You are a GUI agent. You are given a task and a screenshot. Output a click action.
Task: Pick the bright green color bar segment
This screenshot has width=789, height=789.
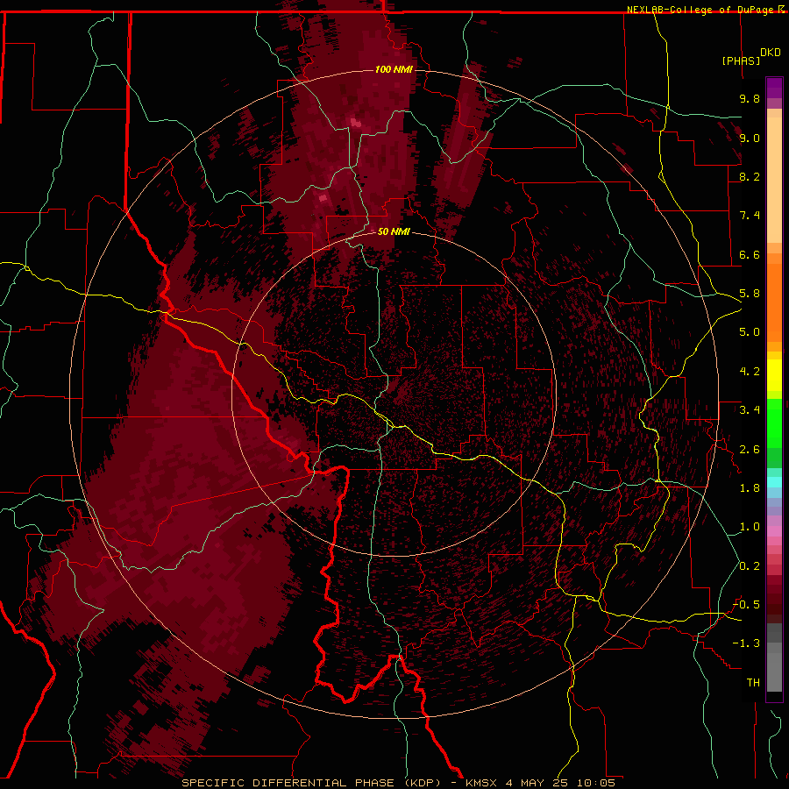click(x=774, y=423)
